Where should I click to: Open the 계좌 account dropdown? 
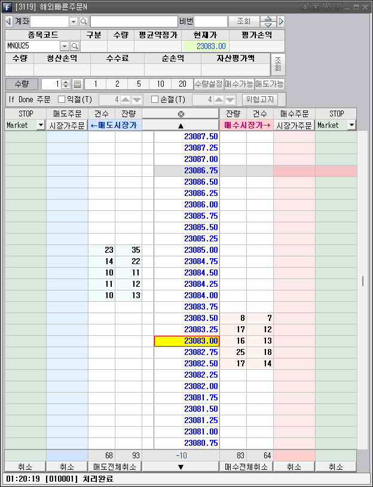point(74,22)
